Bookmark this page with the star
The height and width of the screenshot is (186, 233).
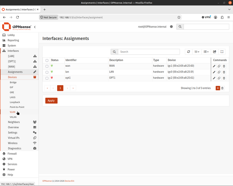[179, 17]
